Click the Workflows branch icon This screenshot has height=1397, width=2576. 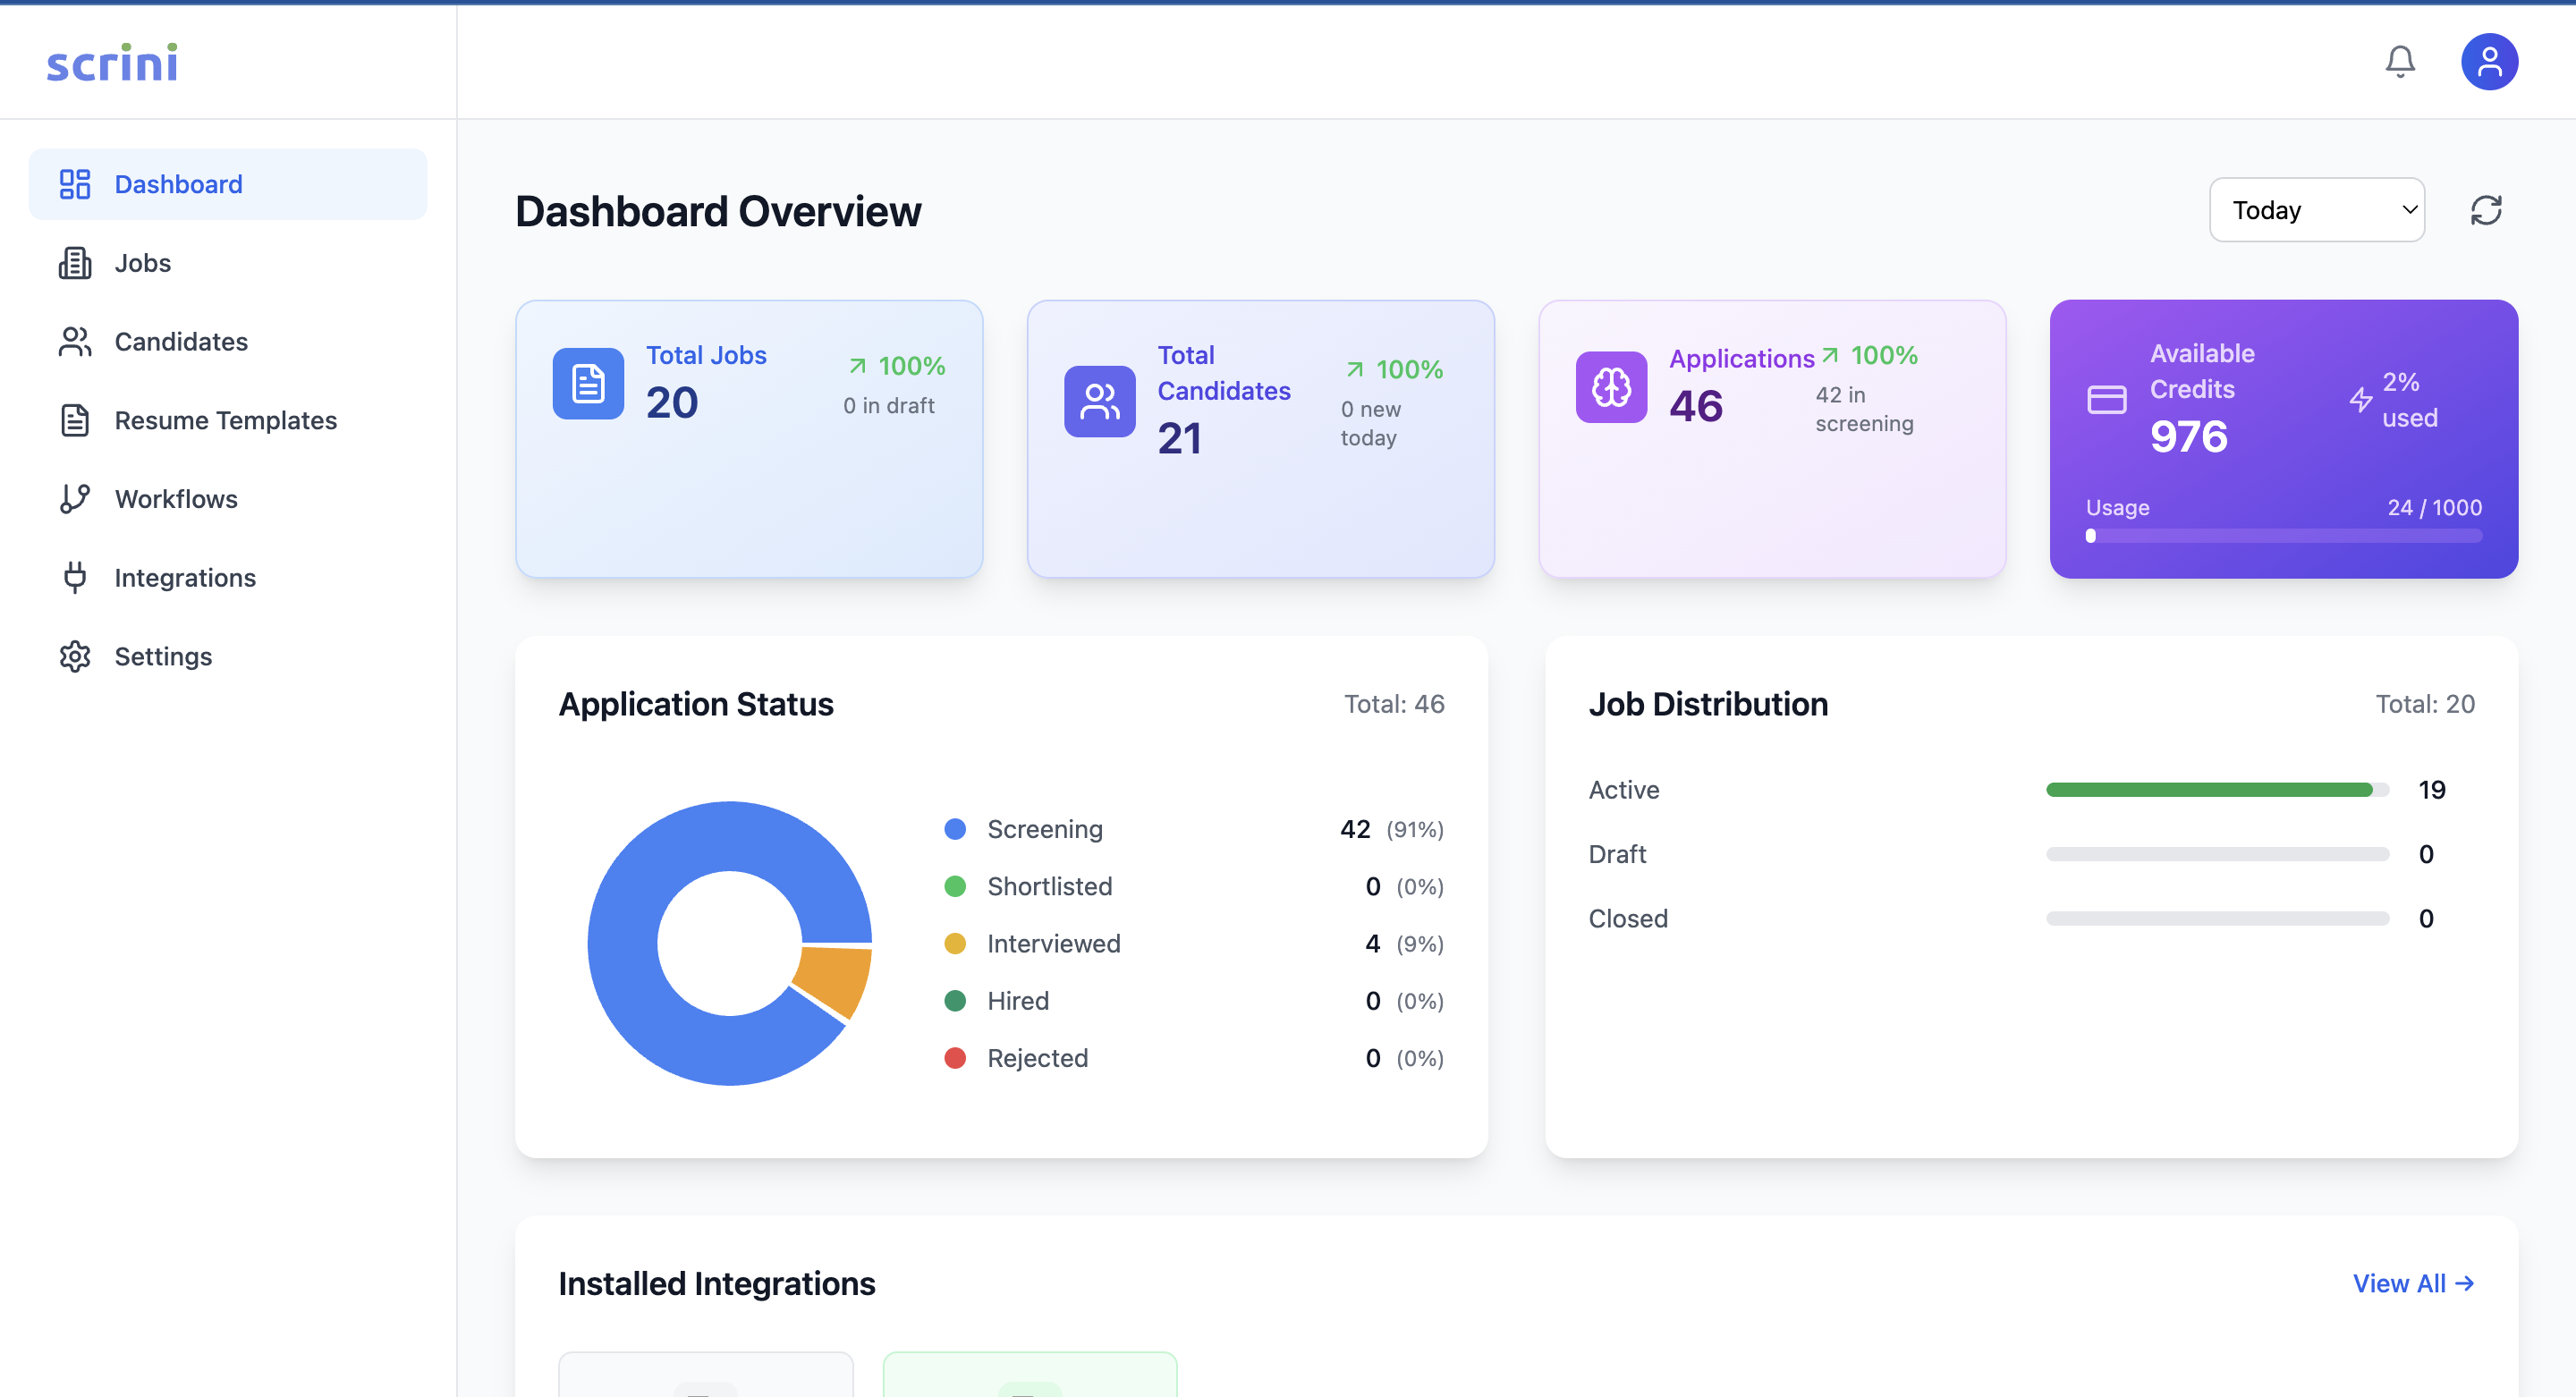click(75, 499)
